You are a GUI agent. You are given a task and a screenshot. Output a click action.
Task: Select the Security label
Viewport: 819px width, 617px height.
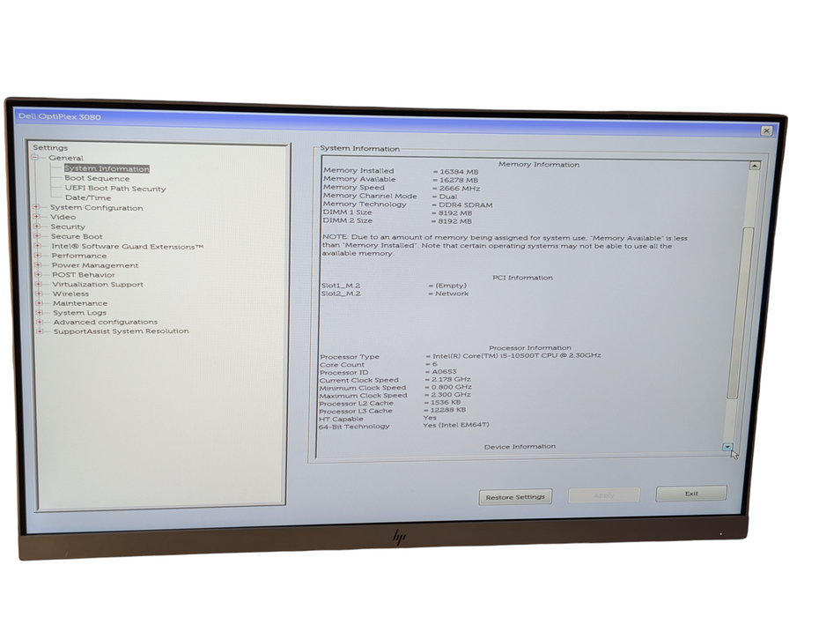coord(68,227)
